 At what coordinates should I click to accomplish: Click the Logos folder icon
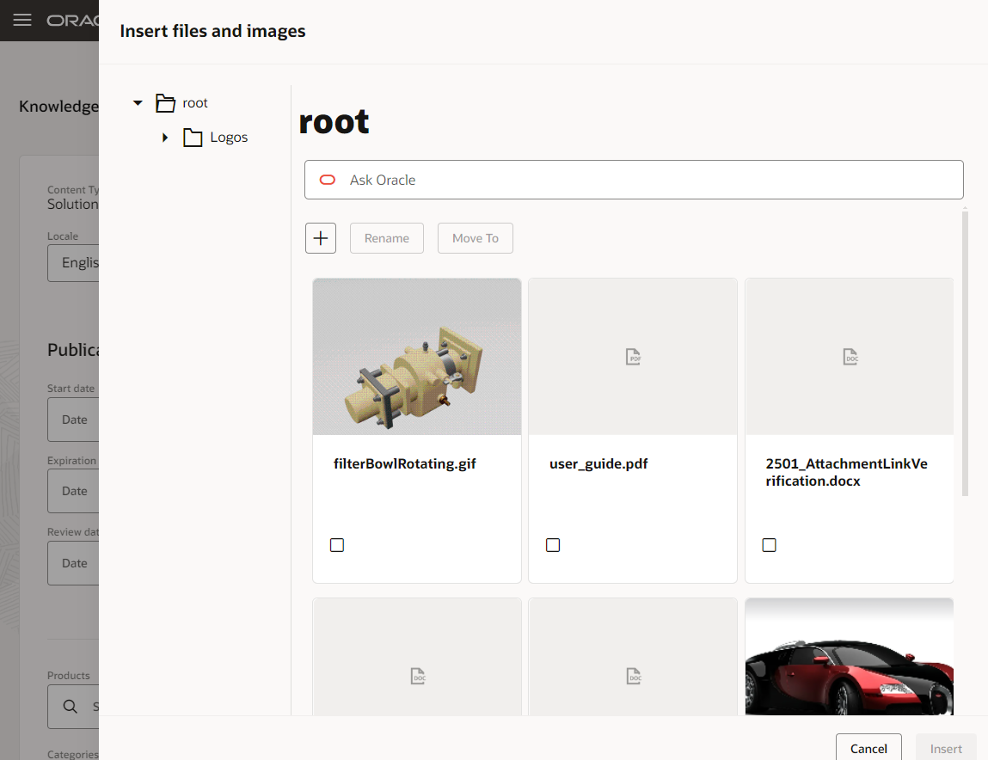(193, 138)
